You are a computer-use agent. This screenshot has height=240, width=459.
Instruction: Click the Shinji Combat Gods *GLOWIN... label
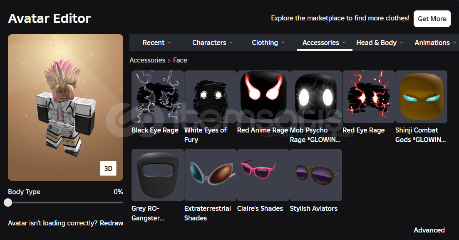click(420, 135)
